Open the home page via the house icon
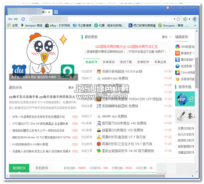 (x=185, y=19)
